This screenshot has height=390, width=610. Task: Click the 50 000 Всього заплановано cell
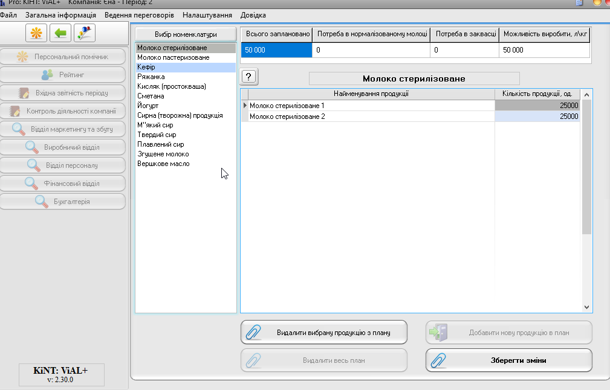277,50
